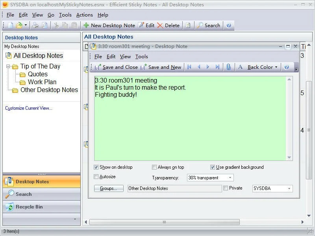Click the new file icon in main toolbar

pos(10,25)
